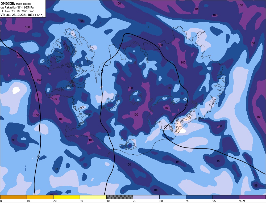Click the western 54 contour label
266x203 pixels.
coord(102,71)
